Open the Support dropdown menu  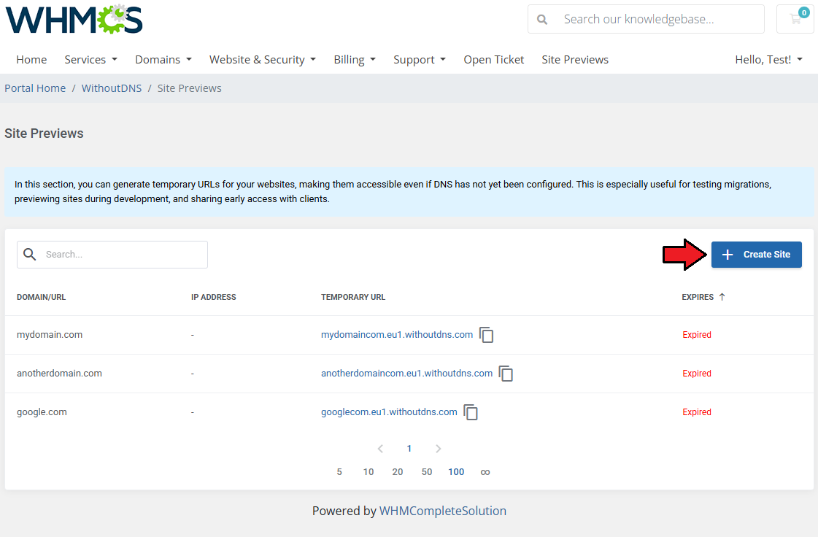click(x=420, y=60)
